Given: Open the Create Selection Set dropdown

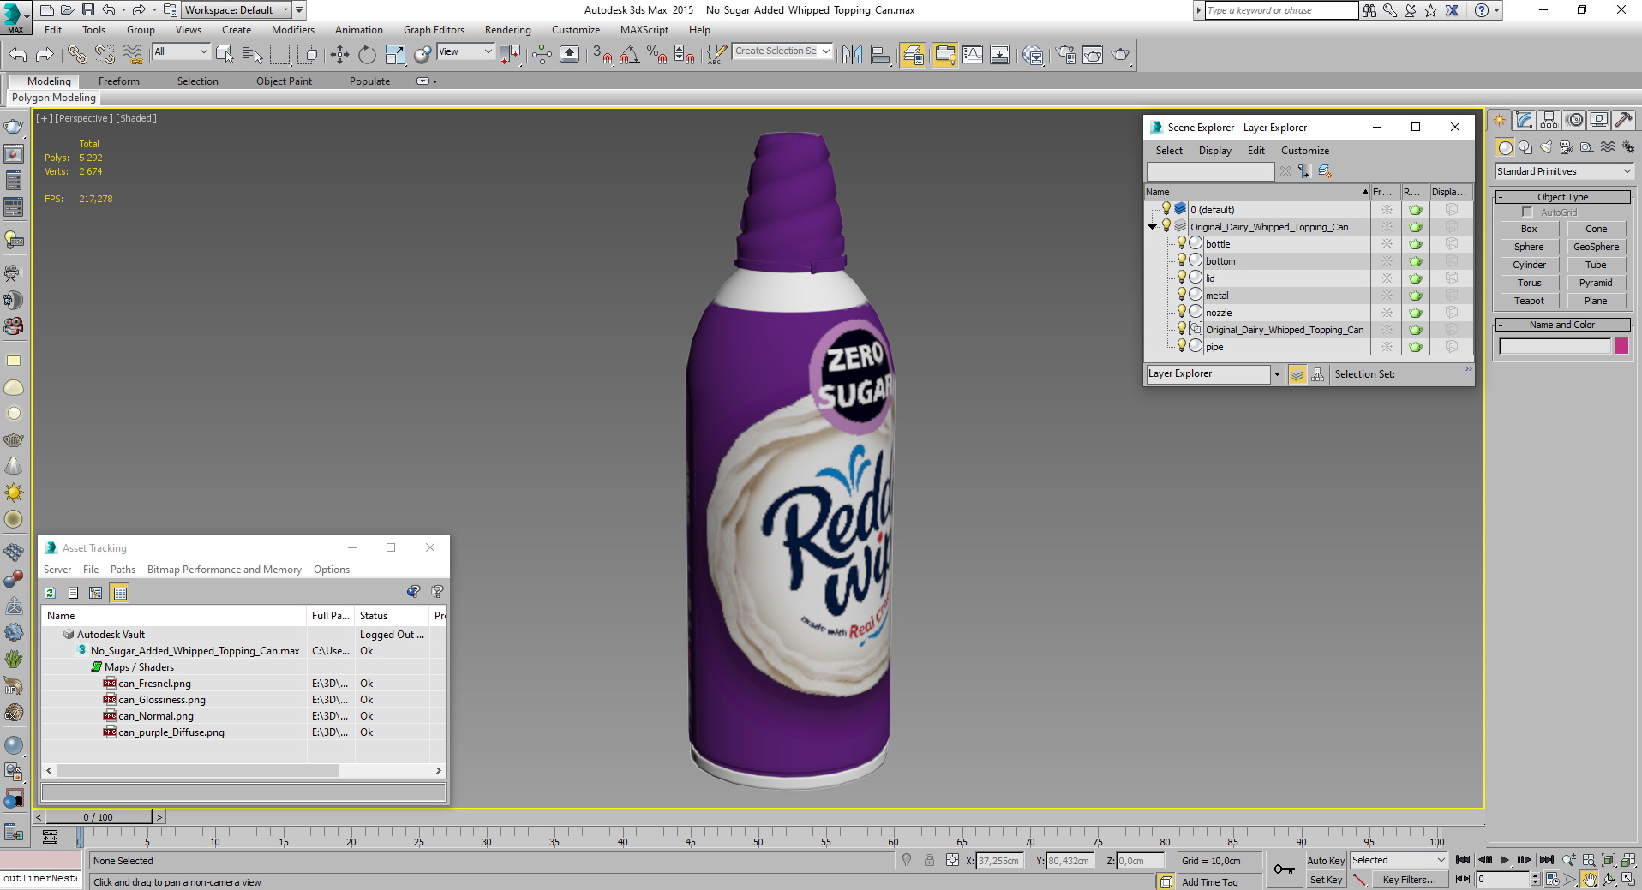Looking at the screenshot, I should 782,51.
